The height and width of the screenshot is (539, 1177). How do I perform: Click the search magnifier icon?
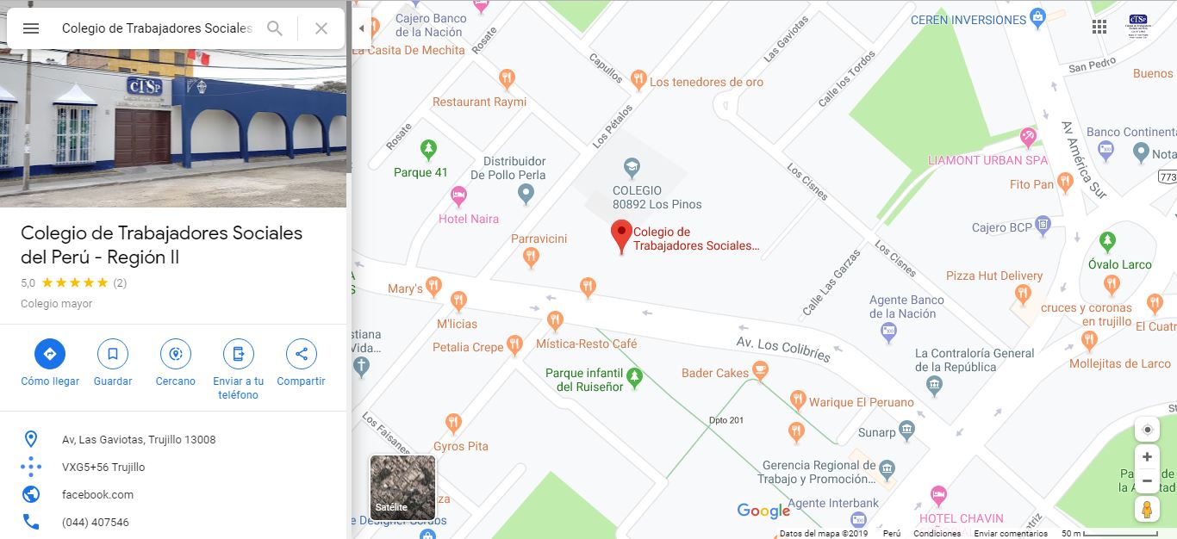pos(275,28)
